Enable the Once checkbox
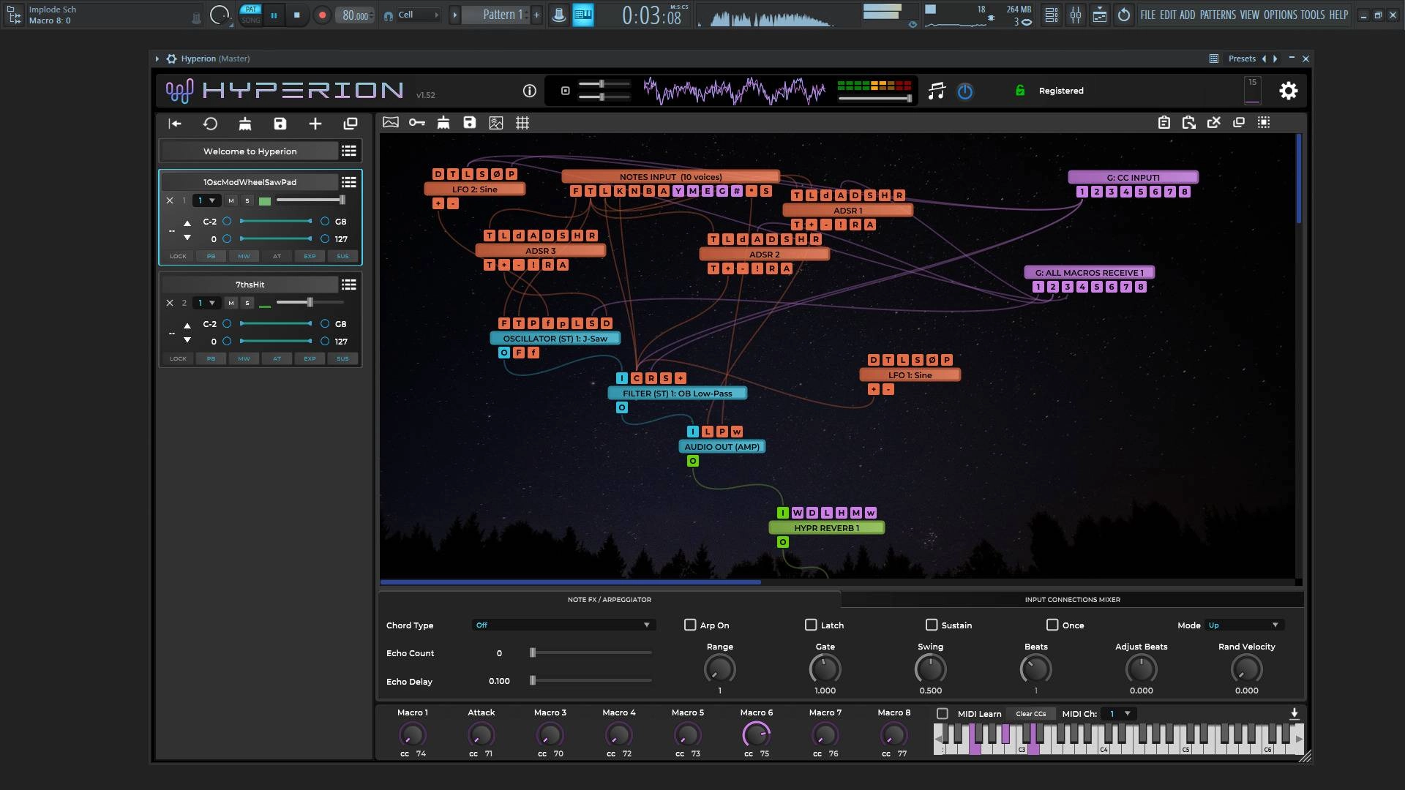The width and height of the screenshot is (1405, 790). [1052, 625]
